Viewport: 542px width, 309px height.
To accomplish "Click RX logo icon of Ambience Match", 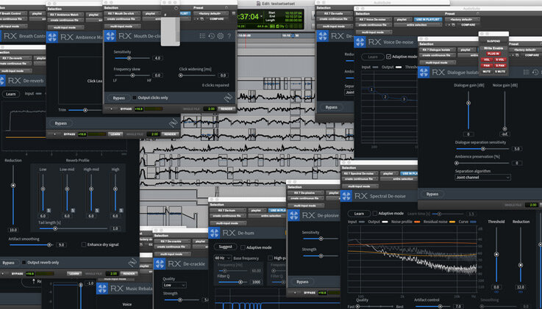I will click(52, 37).
